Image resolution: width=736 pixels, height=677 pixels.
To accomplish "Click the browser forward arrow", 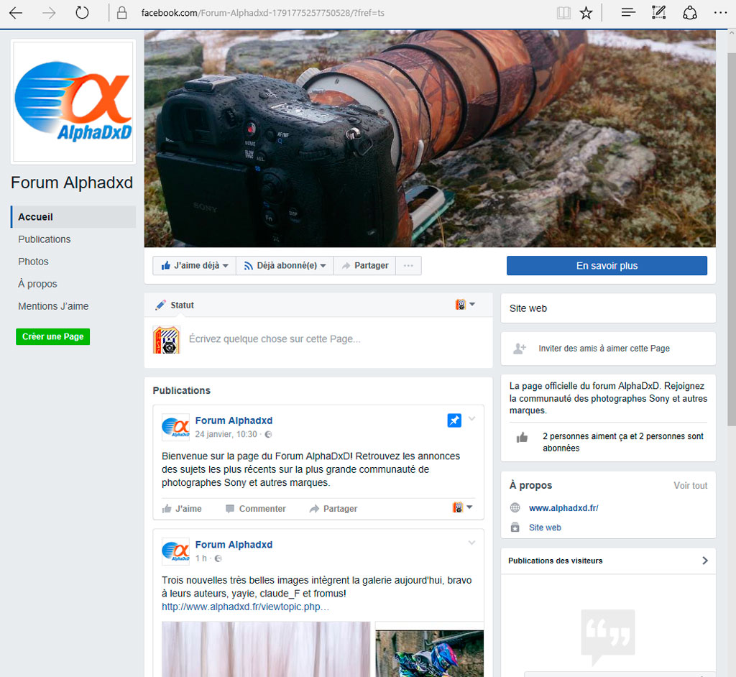I will [x=49, y=13].
